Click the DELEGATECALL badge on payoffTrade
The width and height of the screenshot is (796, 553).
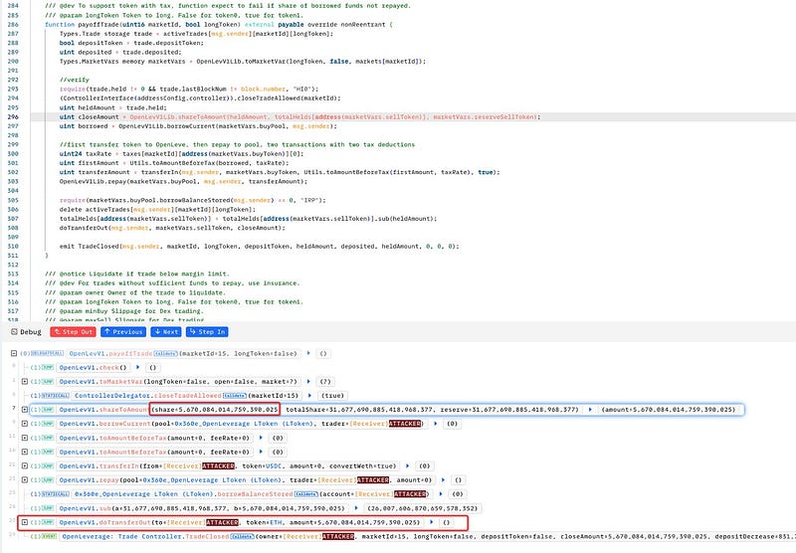coord(38,353)
